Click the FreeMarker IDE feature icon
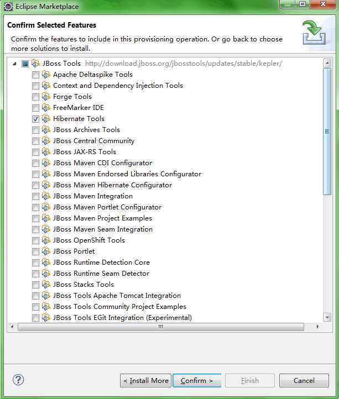The height and width of the screenshot is (399, 339). click(x=46, y=108)
